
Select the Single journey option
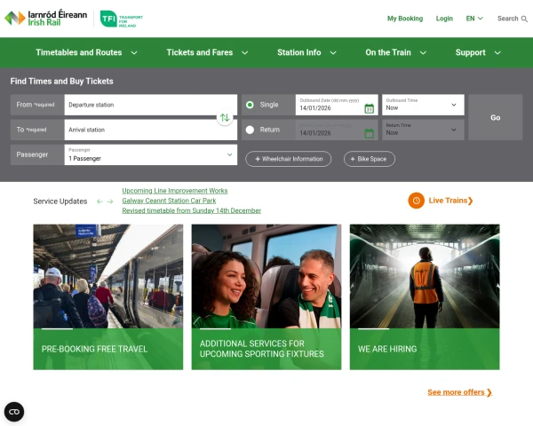tap(250, 105)
